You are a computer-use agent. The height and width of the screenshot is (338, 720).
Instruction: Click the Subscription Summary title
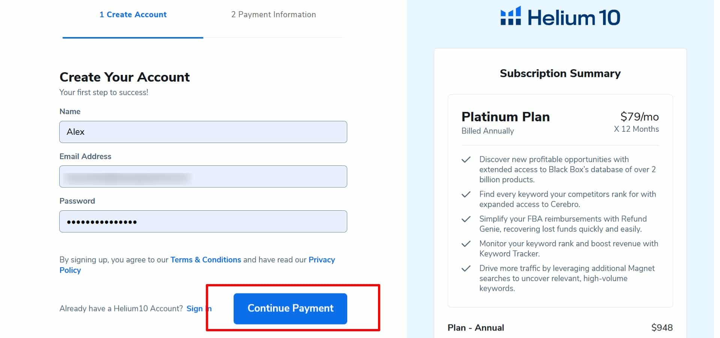560,73
